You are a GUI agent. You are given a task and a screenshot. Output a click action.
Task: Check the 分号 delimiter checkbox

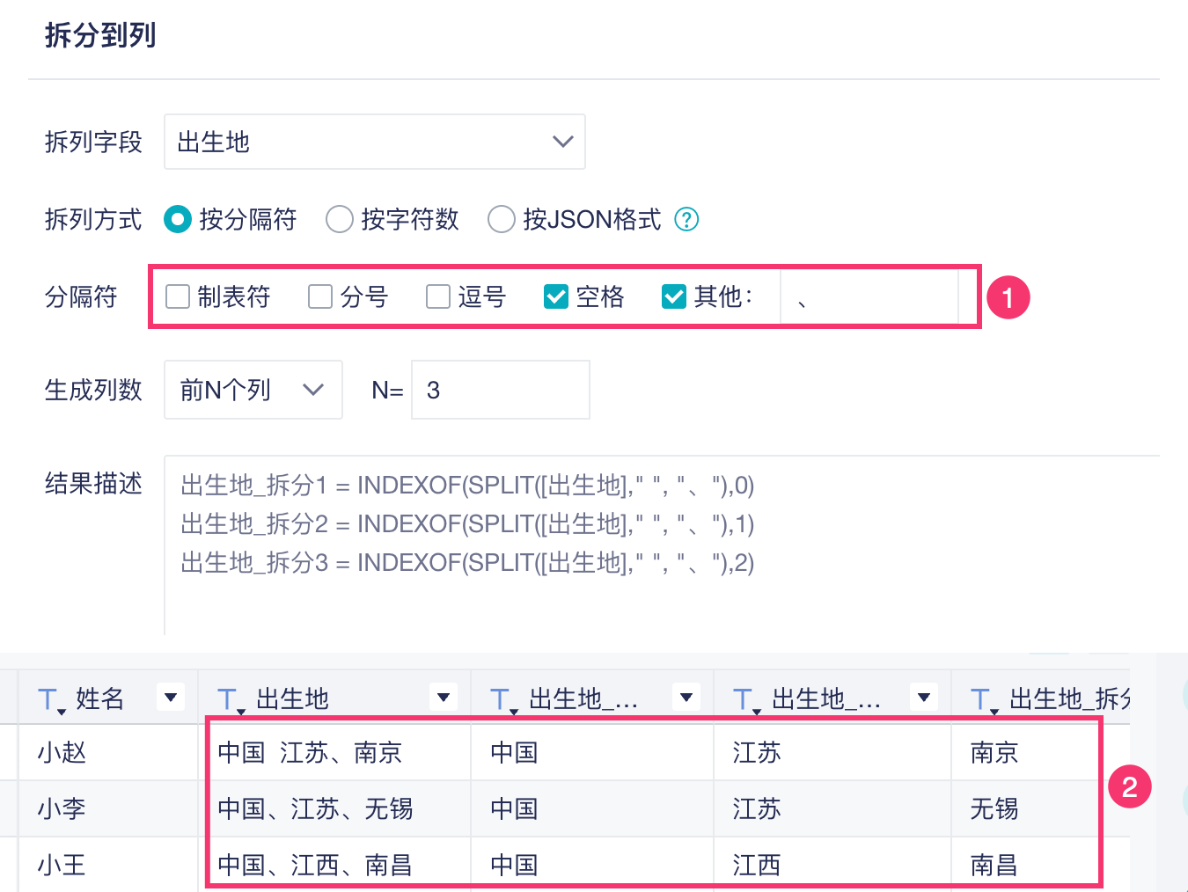tap(320, 297)
